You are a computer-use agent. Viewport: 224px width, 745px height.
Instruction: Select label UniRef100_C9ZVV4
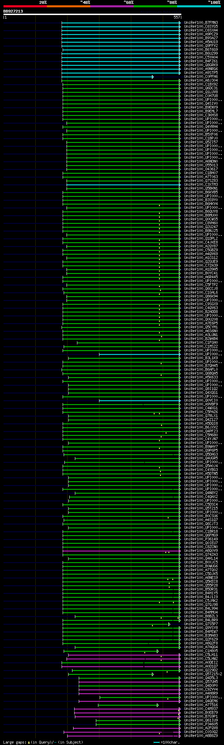pyautogui.click(x=201, y=690)
